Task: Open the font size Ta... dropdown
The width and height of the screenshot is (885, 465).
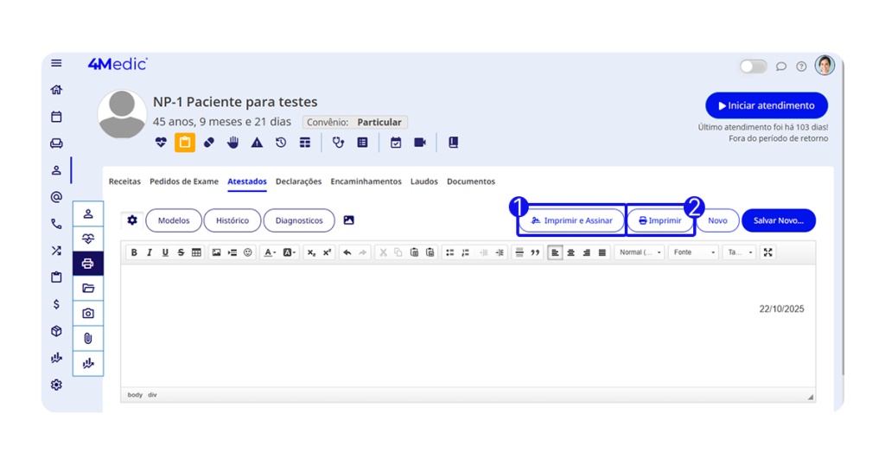Action: tap(739, 252)
